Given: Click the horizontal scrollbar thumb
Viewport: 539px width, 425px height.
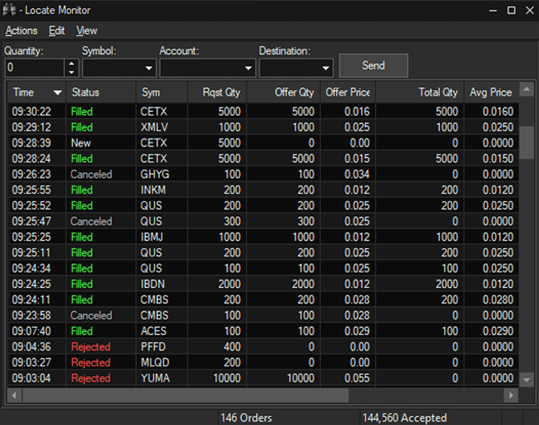Looking at the screenshot, I should (185, 395).
